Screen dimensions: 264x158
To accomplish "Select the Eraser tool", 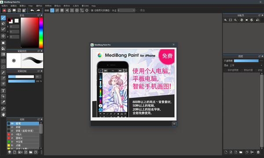I will [3, 23].
